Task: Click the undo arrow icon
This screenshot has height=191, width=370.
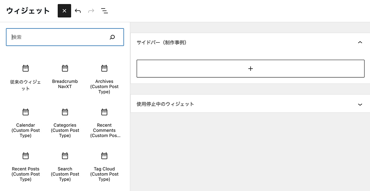Action: click(x=78, y=11)
